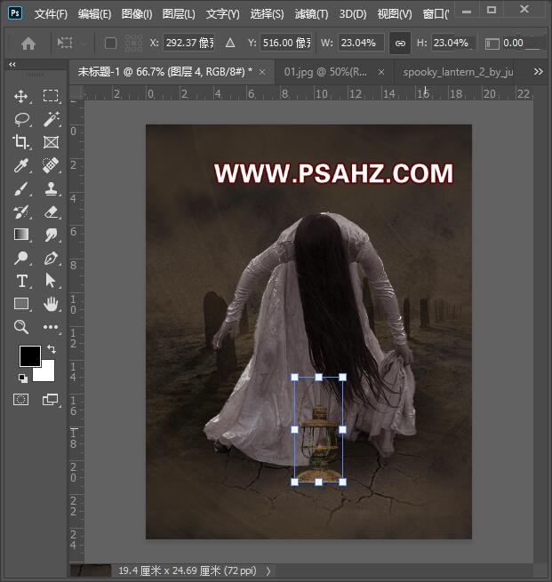Click the width percentage field
Screen dimensions: 552x582
(361, 43)
